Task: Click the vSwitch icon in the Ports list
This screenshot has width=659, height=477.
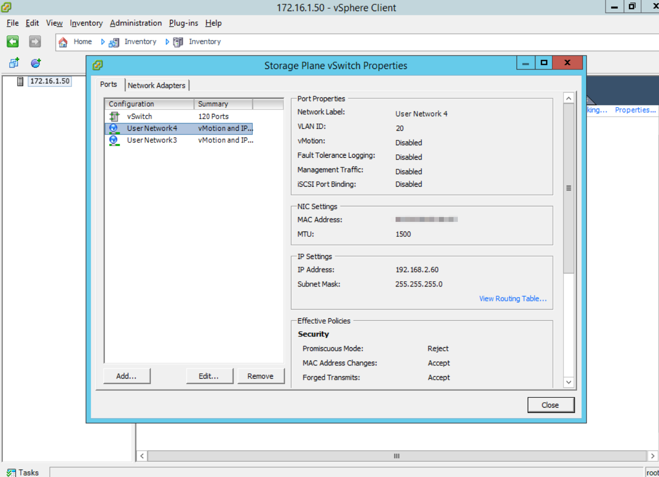Action: click(x=114, y=116)
